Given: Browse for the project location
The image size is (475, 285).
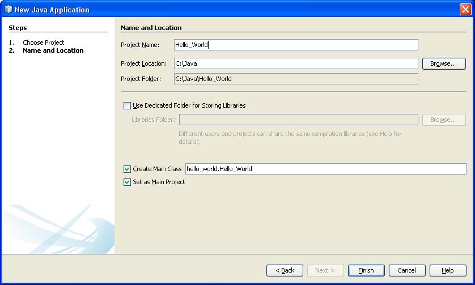Looking at the screenshot, I should [443, 63].
